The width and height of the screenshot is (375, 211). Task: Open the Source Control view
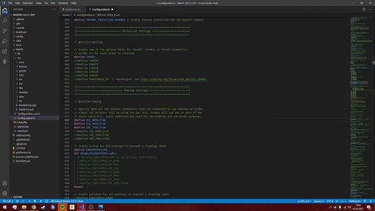coord(5,31)
